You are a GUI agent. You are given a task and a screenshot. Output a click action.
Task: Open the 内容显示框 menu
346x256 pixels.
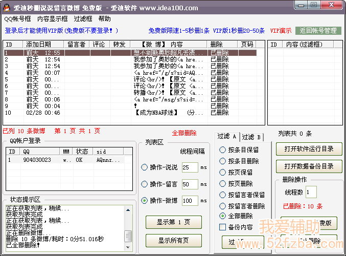pyautogui.click(x=53, y=19)
